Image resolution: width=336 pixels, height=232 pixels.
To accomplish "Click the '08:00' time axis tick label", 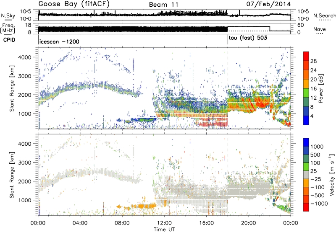I will [122, 223].
